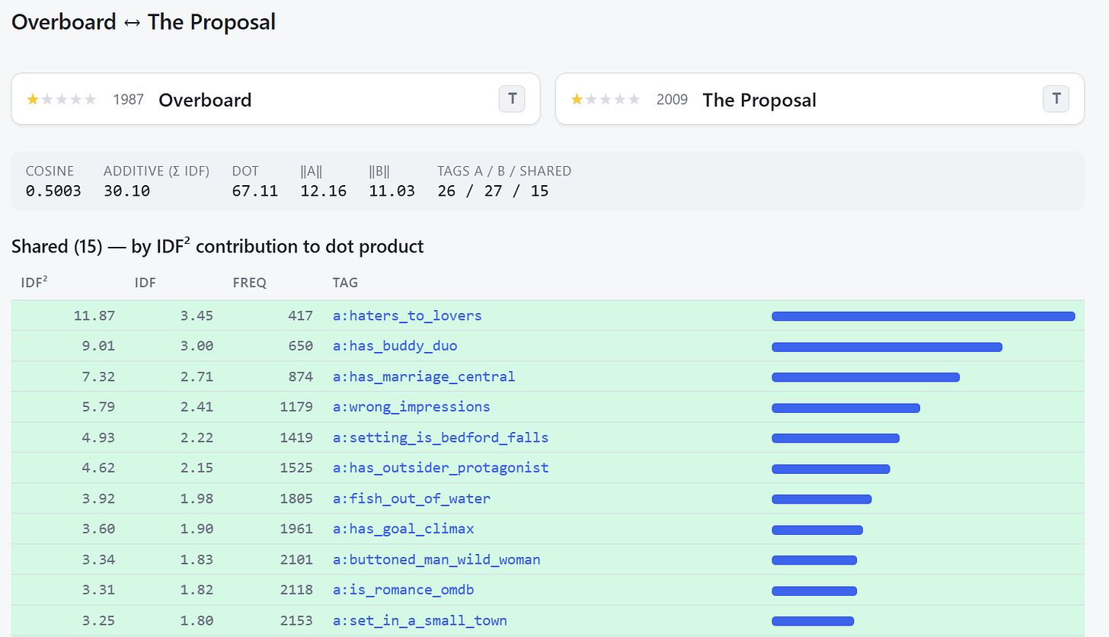
Task: Select the additive Σ IDF value 30.10
Action: (126, 190)
